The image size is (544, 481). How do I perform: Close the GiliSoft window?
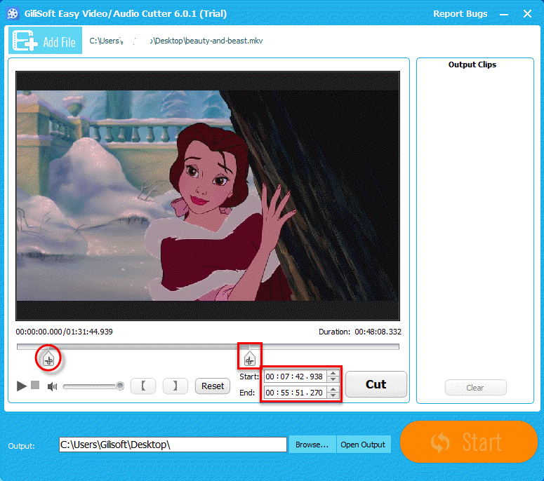click(x=527, y=14)
